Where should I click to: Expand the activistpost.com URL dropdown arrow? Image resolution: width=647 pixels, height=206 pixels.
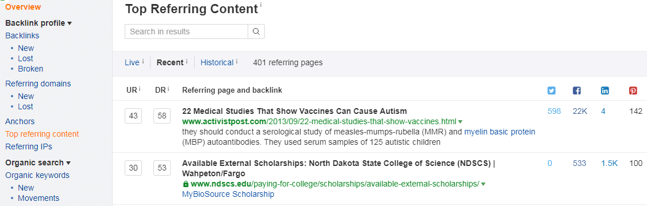pos(460,122)
